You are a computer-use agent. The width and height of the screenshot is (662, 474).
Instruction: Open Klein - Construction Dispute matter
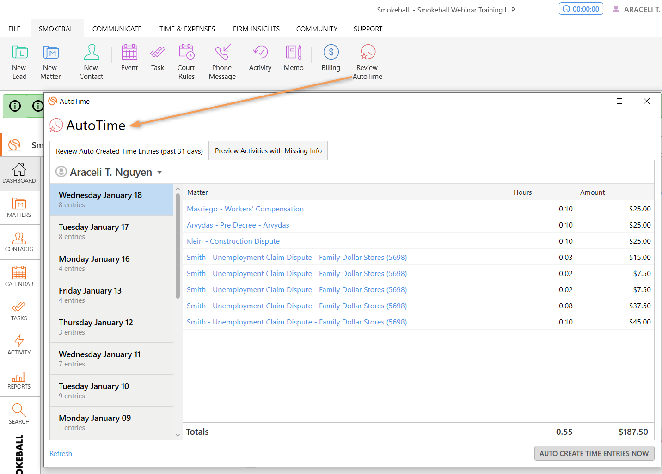[x=233, y=241]
